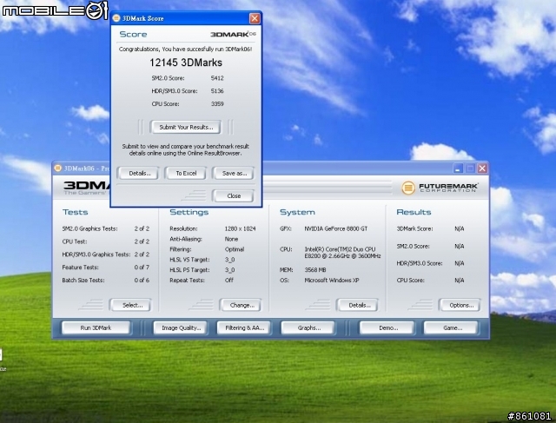Close the 3DMark06 main window
This screenshot has width=556, height=423.
(482, 169)
